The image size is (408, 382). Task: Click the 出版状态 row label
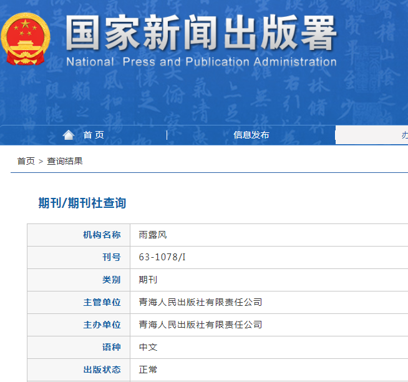[x=102, y=370]
